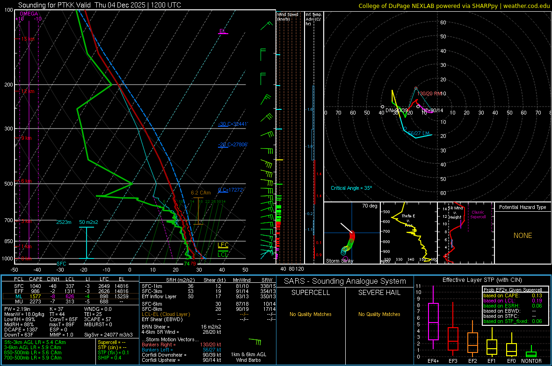Select the highlighted ML parcel row
The width and height of the screenshot is (552, 366).
[x=70, y=296]
